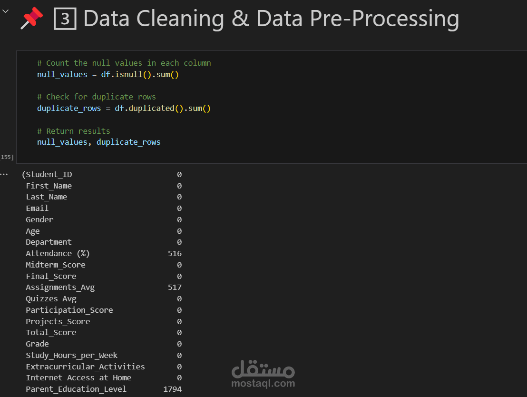Click the boxed number 3 icon
The image size is (527, 397).
pyautogui.click(x=65, y=20)
